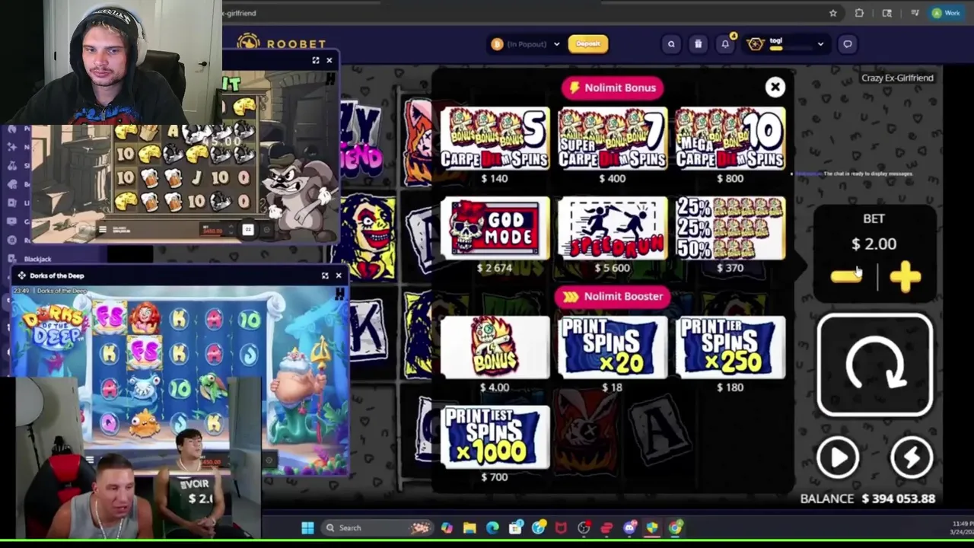
Task: Start autoplay with the play icon
Action: pyautogui.click(x=838, y=457)
